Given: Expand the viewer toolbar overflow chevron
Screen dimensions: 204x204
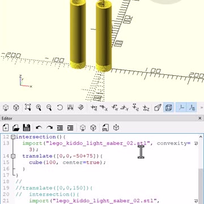Looking at the screenshot, I should (x=201, y=108).
